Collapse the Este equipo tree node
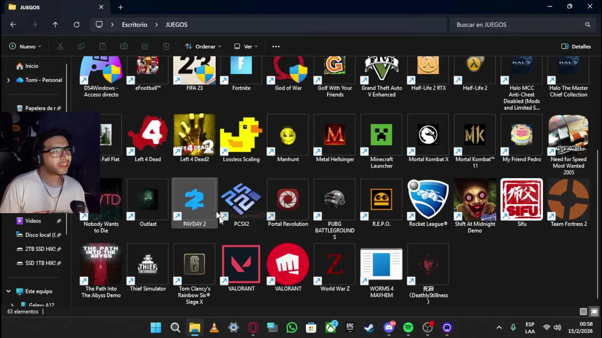602x338 pixels. pos(8,292)
